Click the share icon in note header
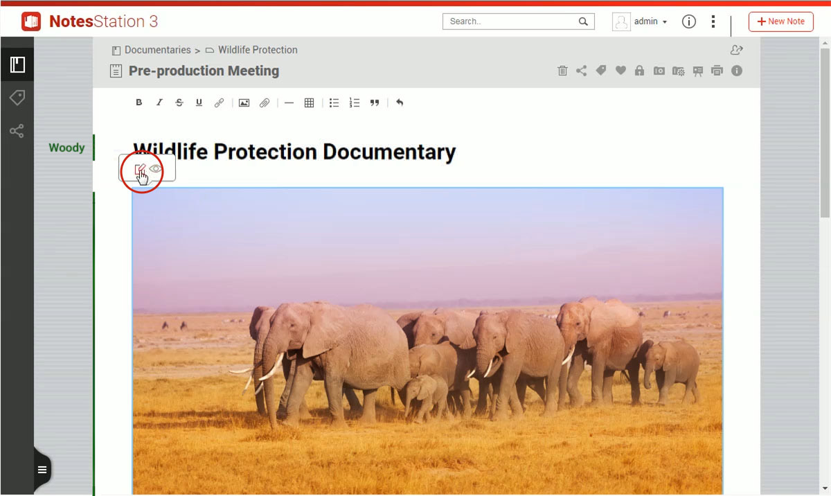Image resolution: width=831 pixels, height=496 pixels. (582, 71)
